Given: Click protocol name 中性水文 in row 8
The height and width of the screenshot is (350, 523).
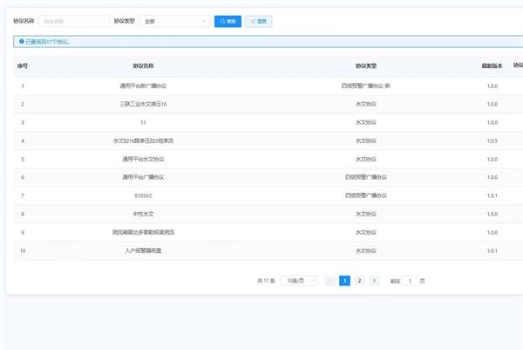Looking at the screenshot, I should tap(143, 214).
